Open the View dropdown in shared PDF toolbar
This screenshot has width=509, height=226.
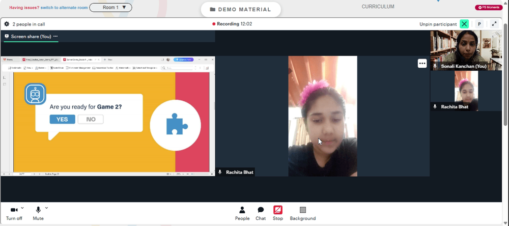pyautogui.click(x=28, y=68)
